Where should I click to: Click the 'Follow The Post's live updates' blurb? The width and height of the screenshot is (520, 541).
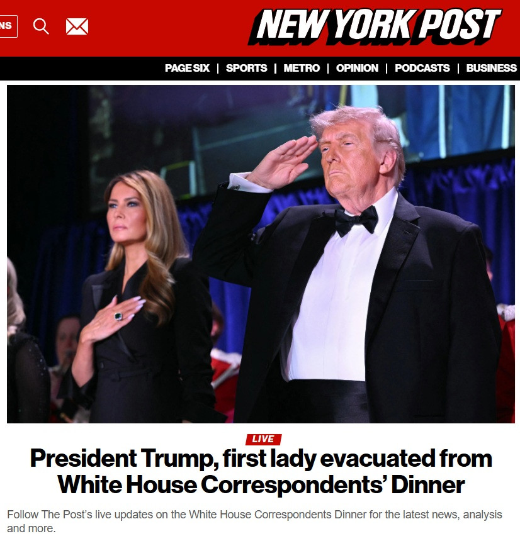[x=254, y=521]
